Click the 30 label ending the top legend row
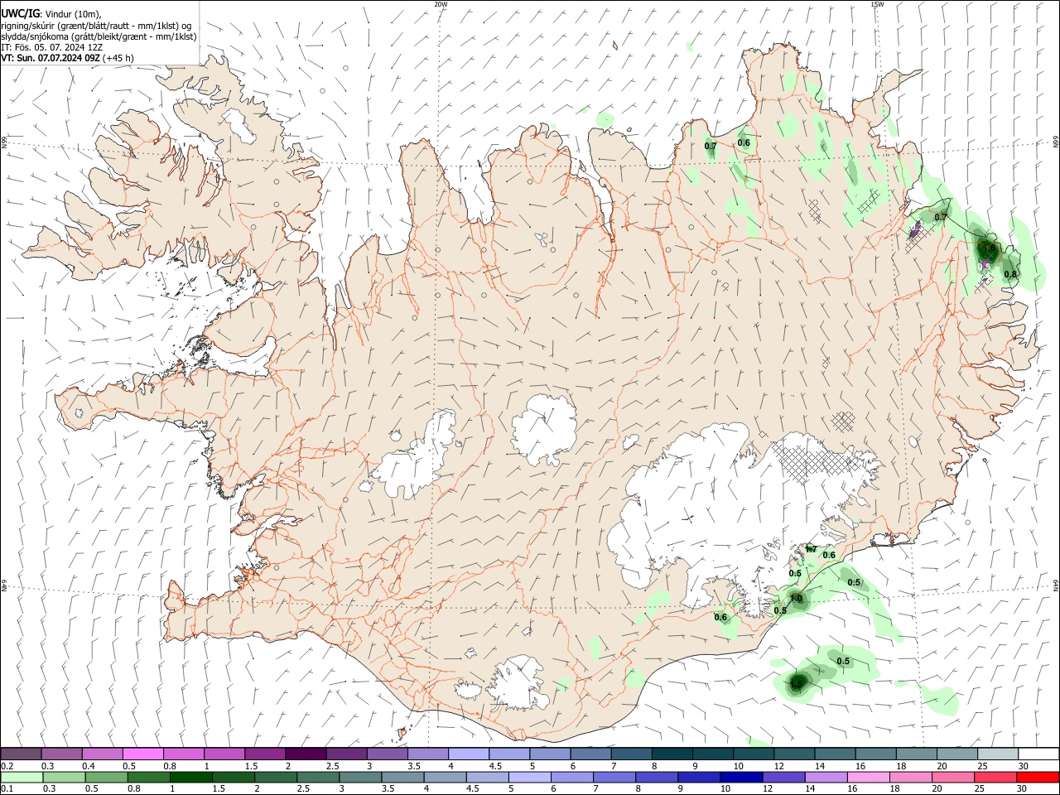Image resolution: width=1060 pixels, height=795 pixels. [x=1024, y=767]
